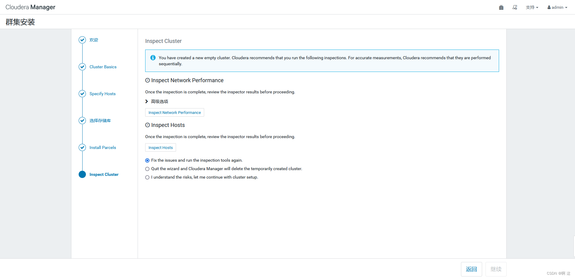
Task: Go to Install Parcels wizard step
Action: [103, 147]
